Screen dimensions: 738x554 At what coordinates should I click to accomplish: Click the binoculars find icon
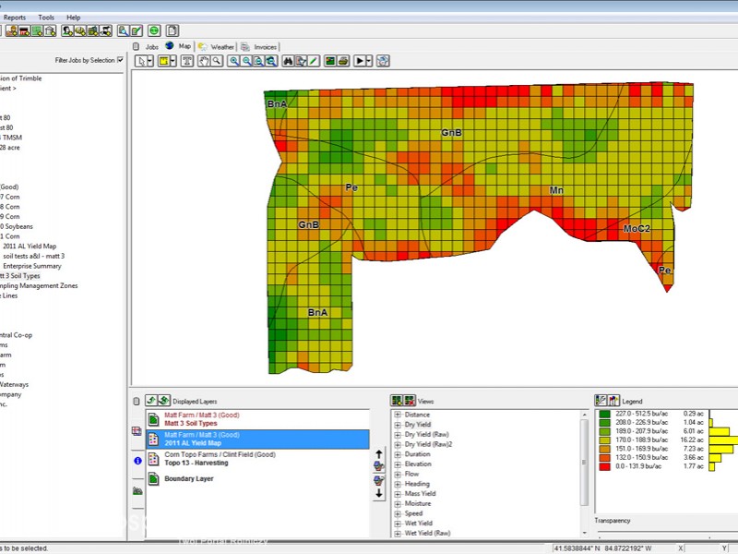point(288,61)
